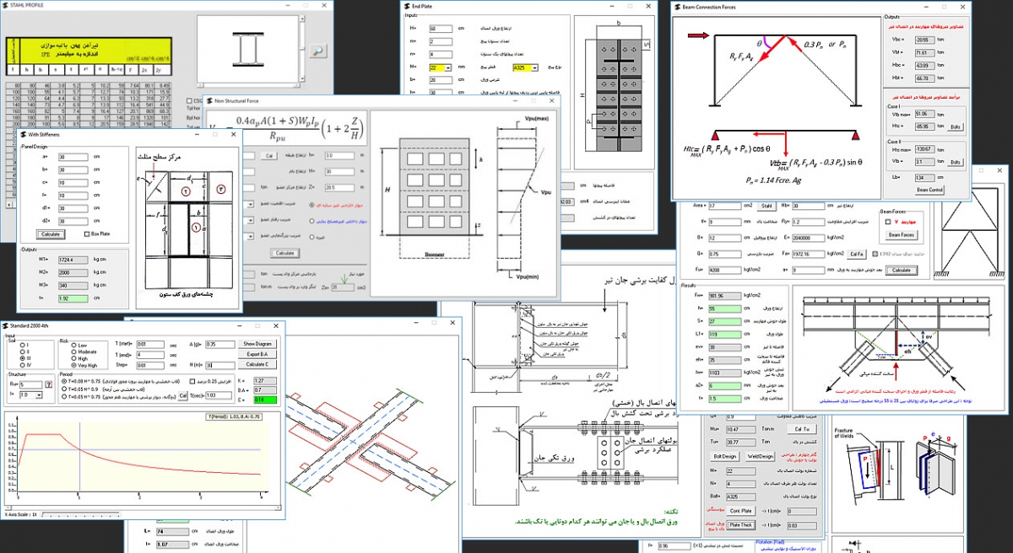The width and height of the screenshot is (1013, 553).
Task: Select soil type II radio button
Action: pos(23,352)
